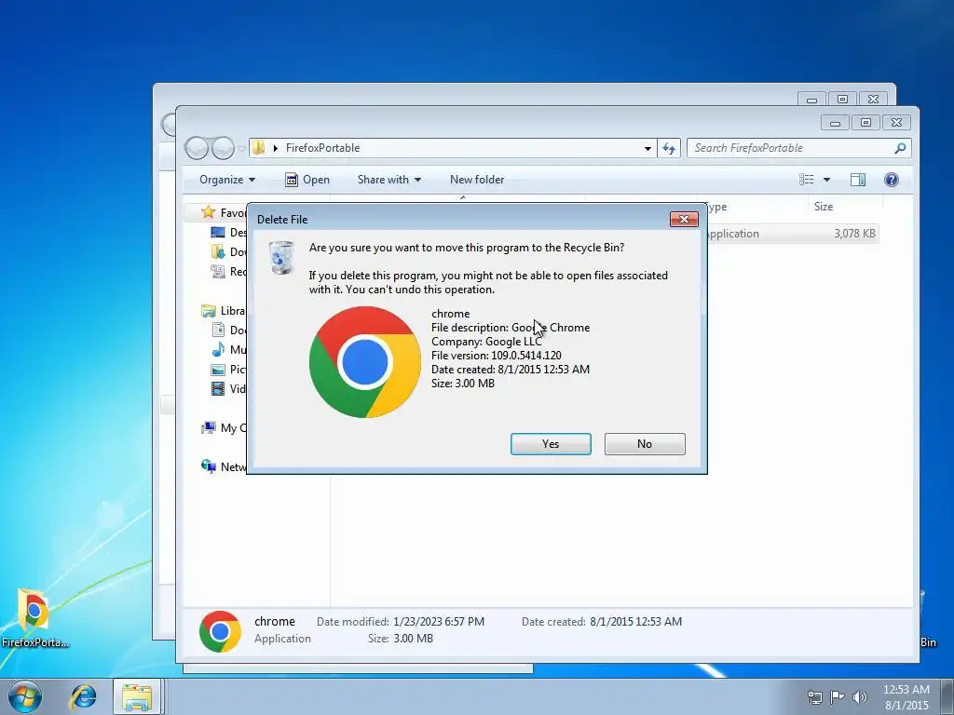Select the 3,078 KB file row
Image resolution: width=954 pixels, height=715 pixels.
[792, 234]
